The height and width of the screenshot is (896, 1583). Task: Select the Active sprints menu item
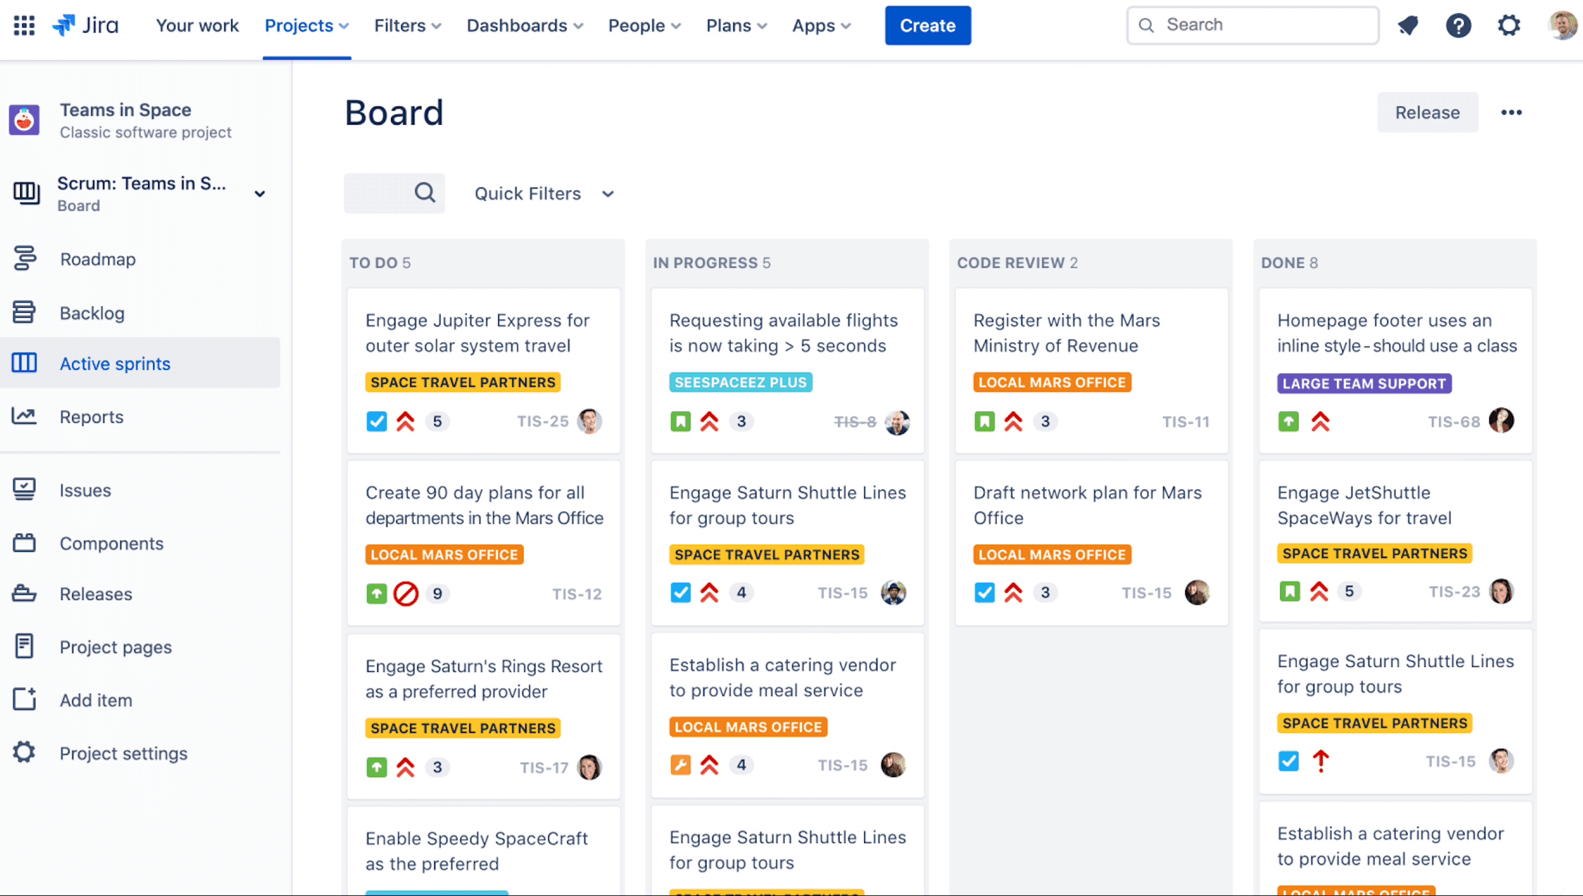[115, 363]
